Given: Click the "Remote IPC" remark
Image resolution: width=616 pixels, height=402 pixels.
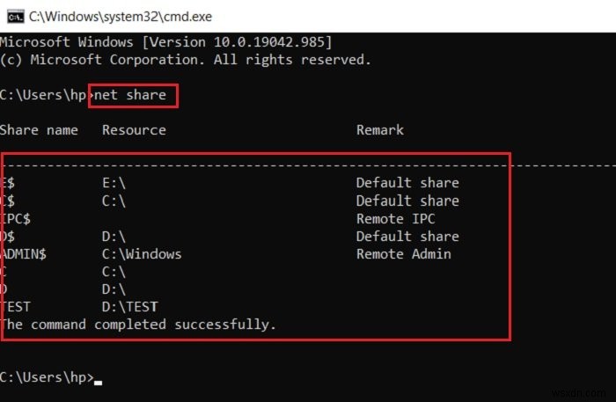Looking at the screenshot, I should 395,218.
